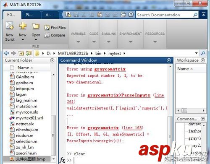Image resolution: width=210 pixels, height=164 pixels.
Task: Go back with the blue back arrow
Action: point(6,53)
